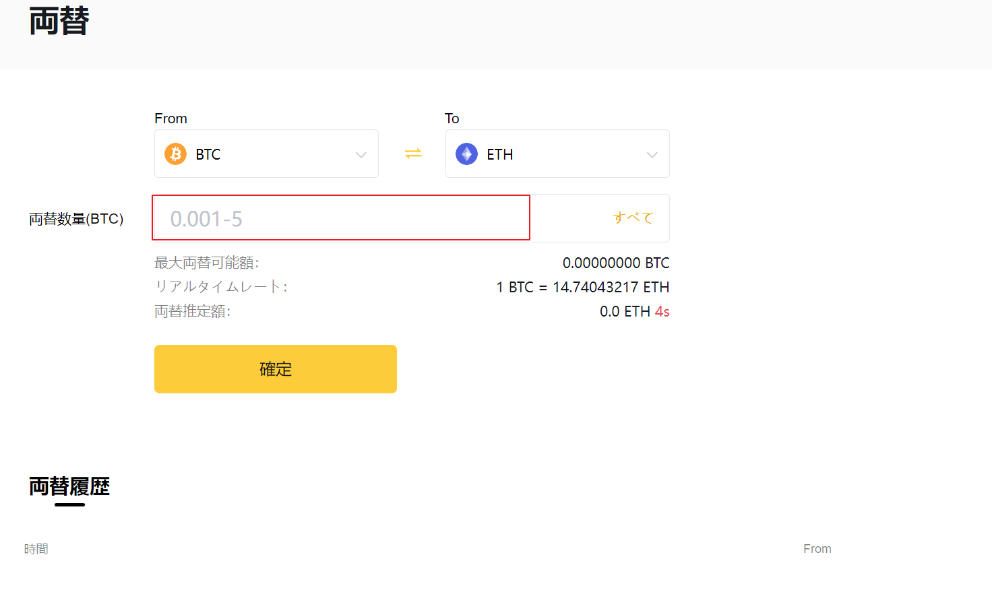Image resolution: width=992 pixels, height=592 pixels.
Task: Click the history table's From column header
Action: click(x=817, y=549)
